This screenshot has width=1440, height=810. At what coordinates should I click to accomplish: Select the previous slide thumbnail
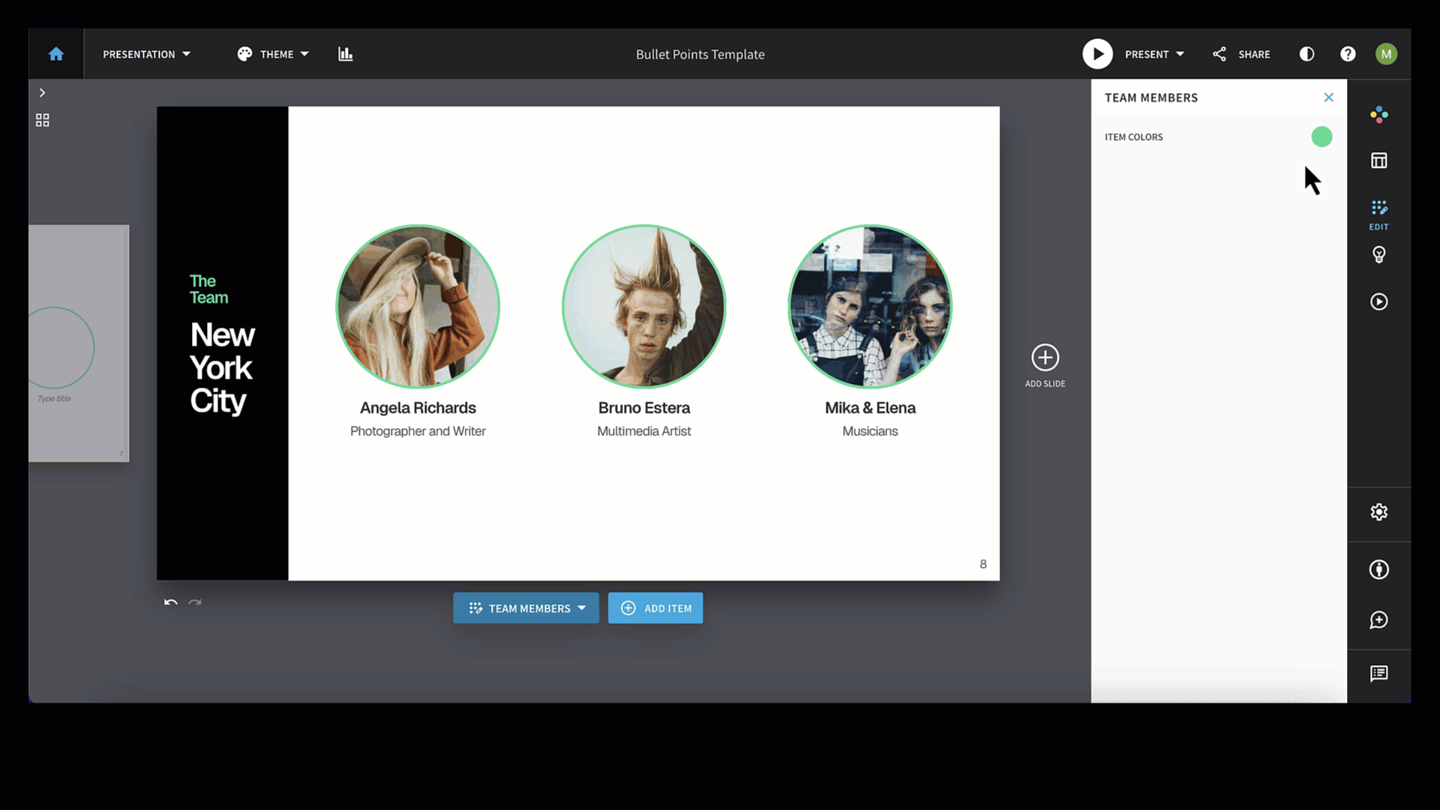[79, 343]
